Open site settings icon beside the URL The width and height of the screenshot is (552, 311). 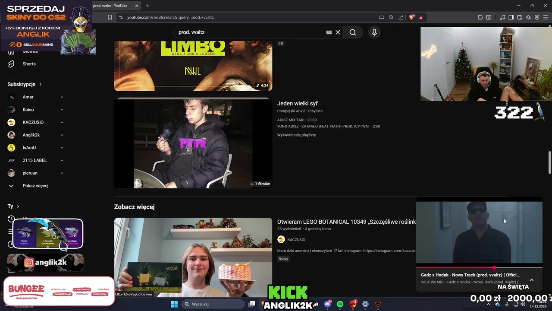(121, 17)
